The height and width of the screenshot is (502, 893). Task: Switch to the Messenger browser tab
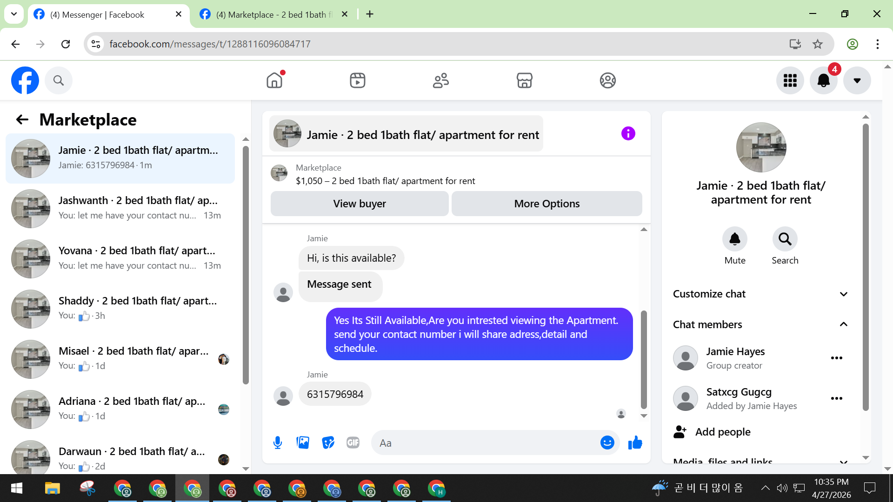click(109, 14)
